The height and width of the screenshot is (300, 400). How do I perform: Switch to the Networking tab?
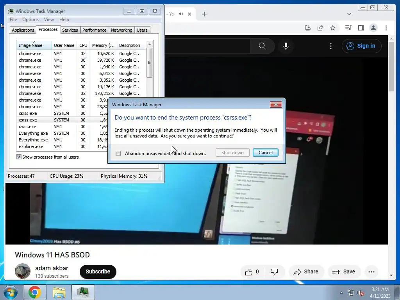[x=121, y=30]
